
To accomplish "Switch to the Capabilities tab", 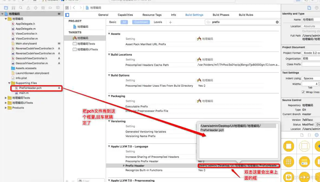I will click(125, 15).
